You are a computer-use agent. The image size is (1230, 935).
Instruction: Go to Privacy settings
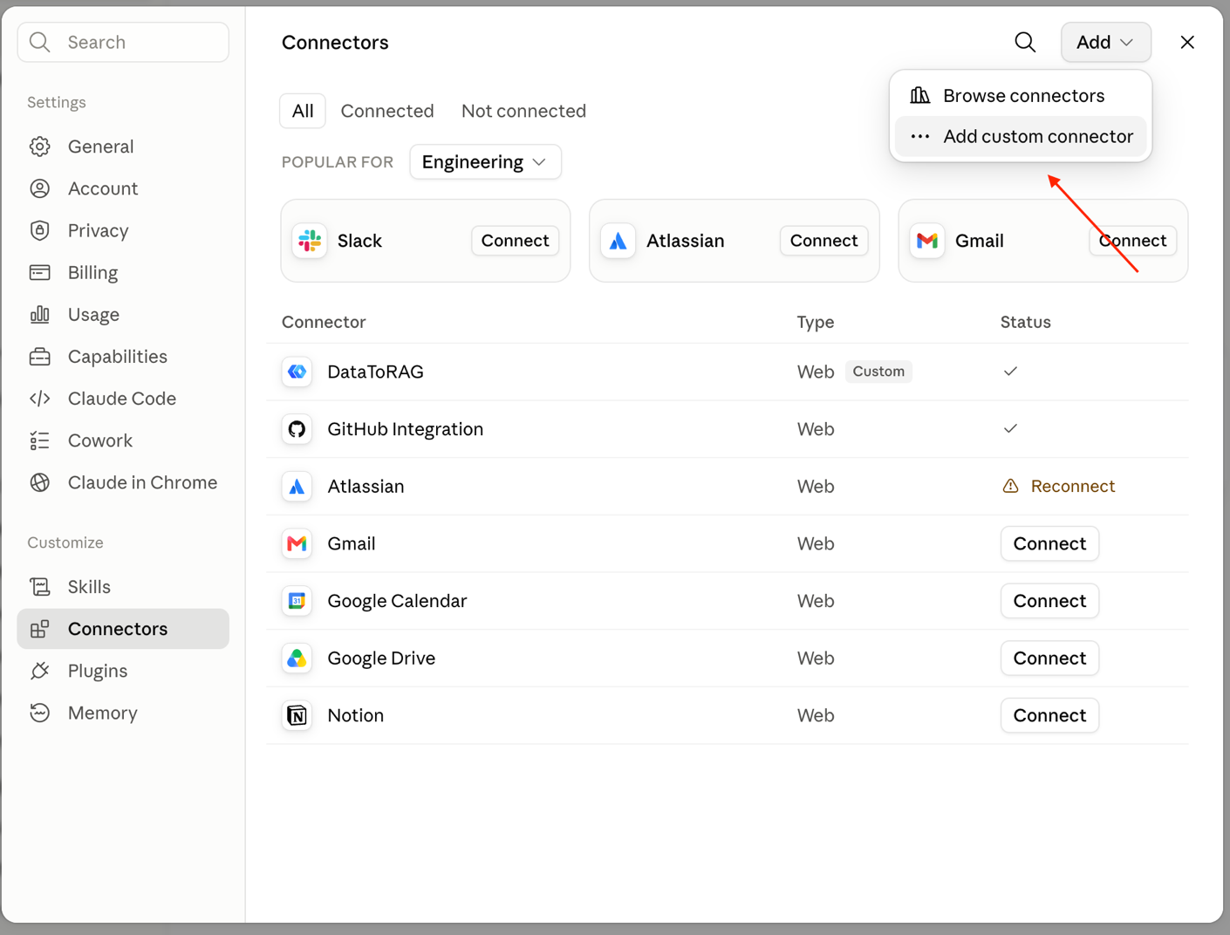point(123,230)
